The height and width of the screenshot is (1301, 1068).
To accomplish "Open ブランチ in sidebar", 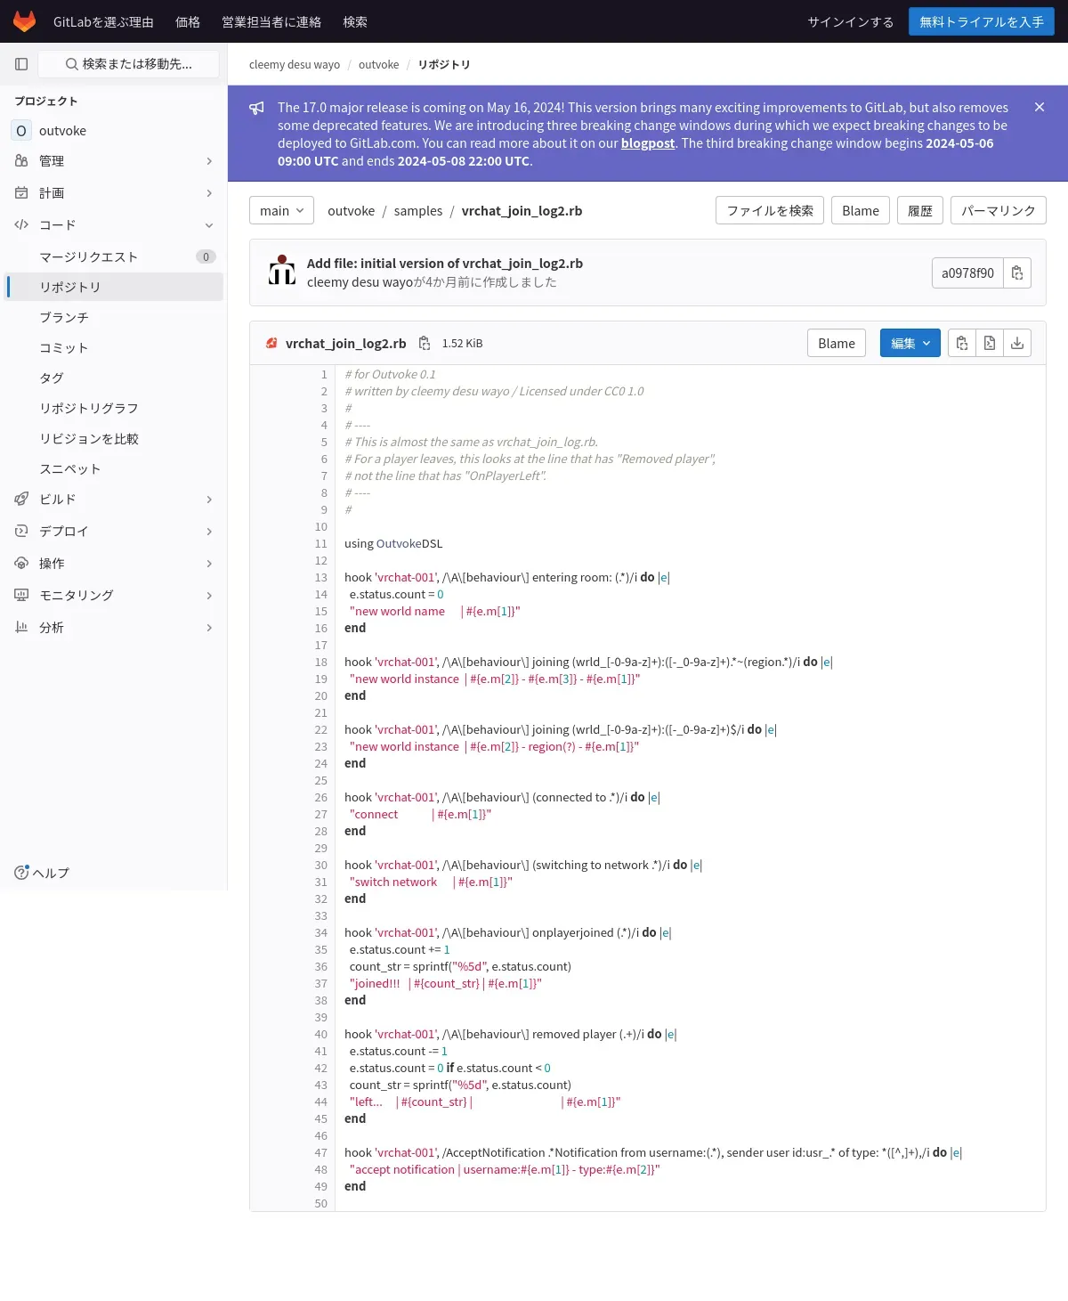I will (x=114, y=318).
